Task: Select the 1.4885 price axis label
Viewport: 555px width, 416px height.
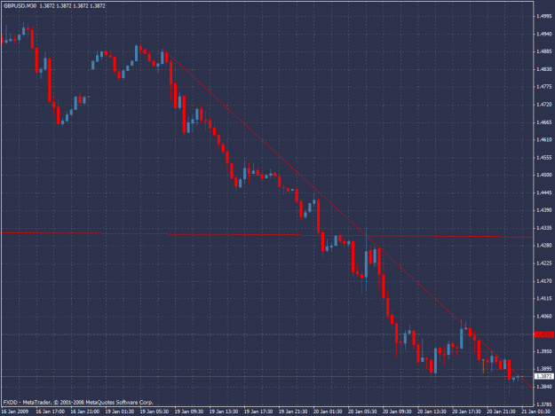Action: click(x=544, y=51)
